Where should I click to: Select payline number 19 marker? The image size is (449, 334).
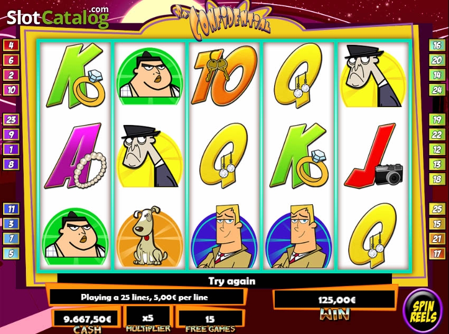point(437,120)
